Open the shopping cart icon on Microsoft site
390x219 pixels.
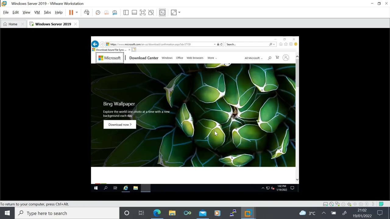pyautogui.click(x=277, y=57)
